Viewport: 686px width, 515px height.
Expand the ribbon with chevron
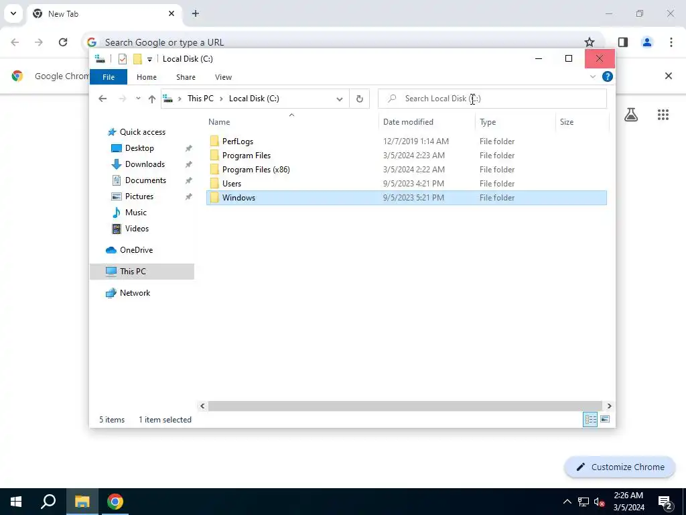[x=593, y=76]
